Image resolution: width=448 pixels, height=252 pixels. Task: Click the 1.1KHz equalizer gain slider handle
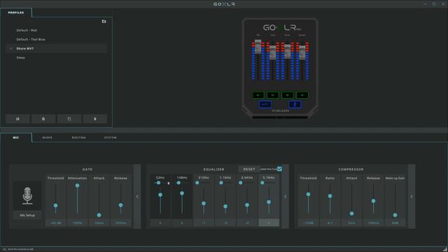coord(225,206)
